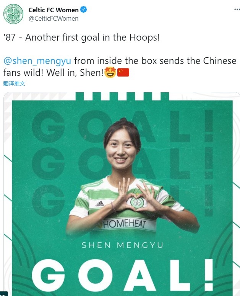Click the "Another first goal in the Hoops!" text
Viewport: 240px width, 296px height.
(x=92, y=38)
